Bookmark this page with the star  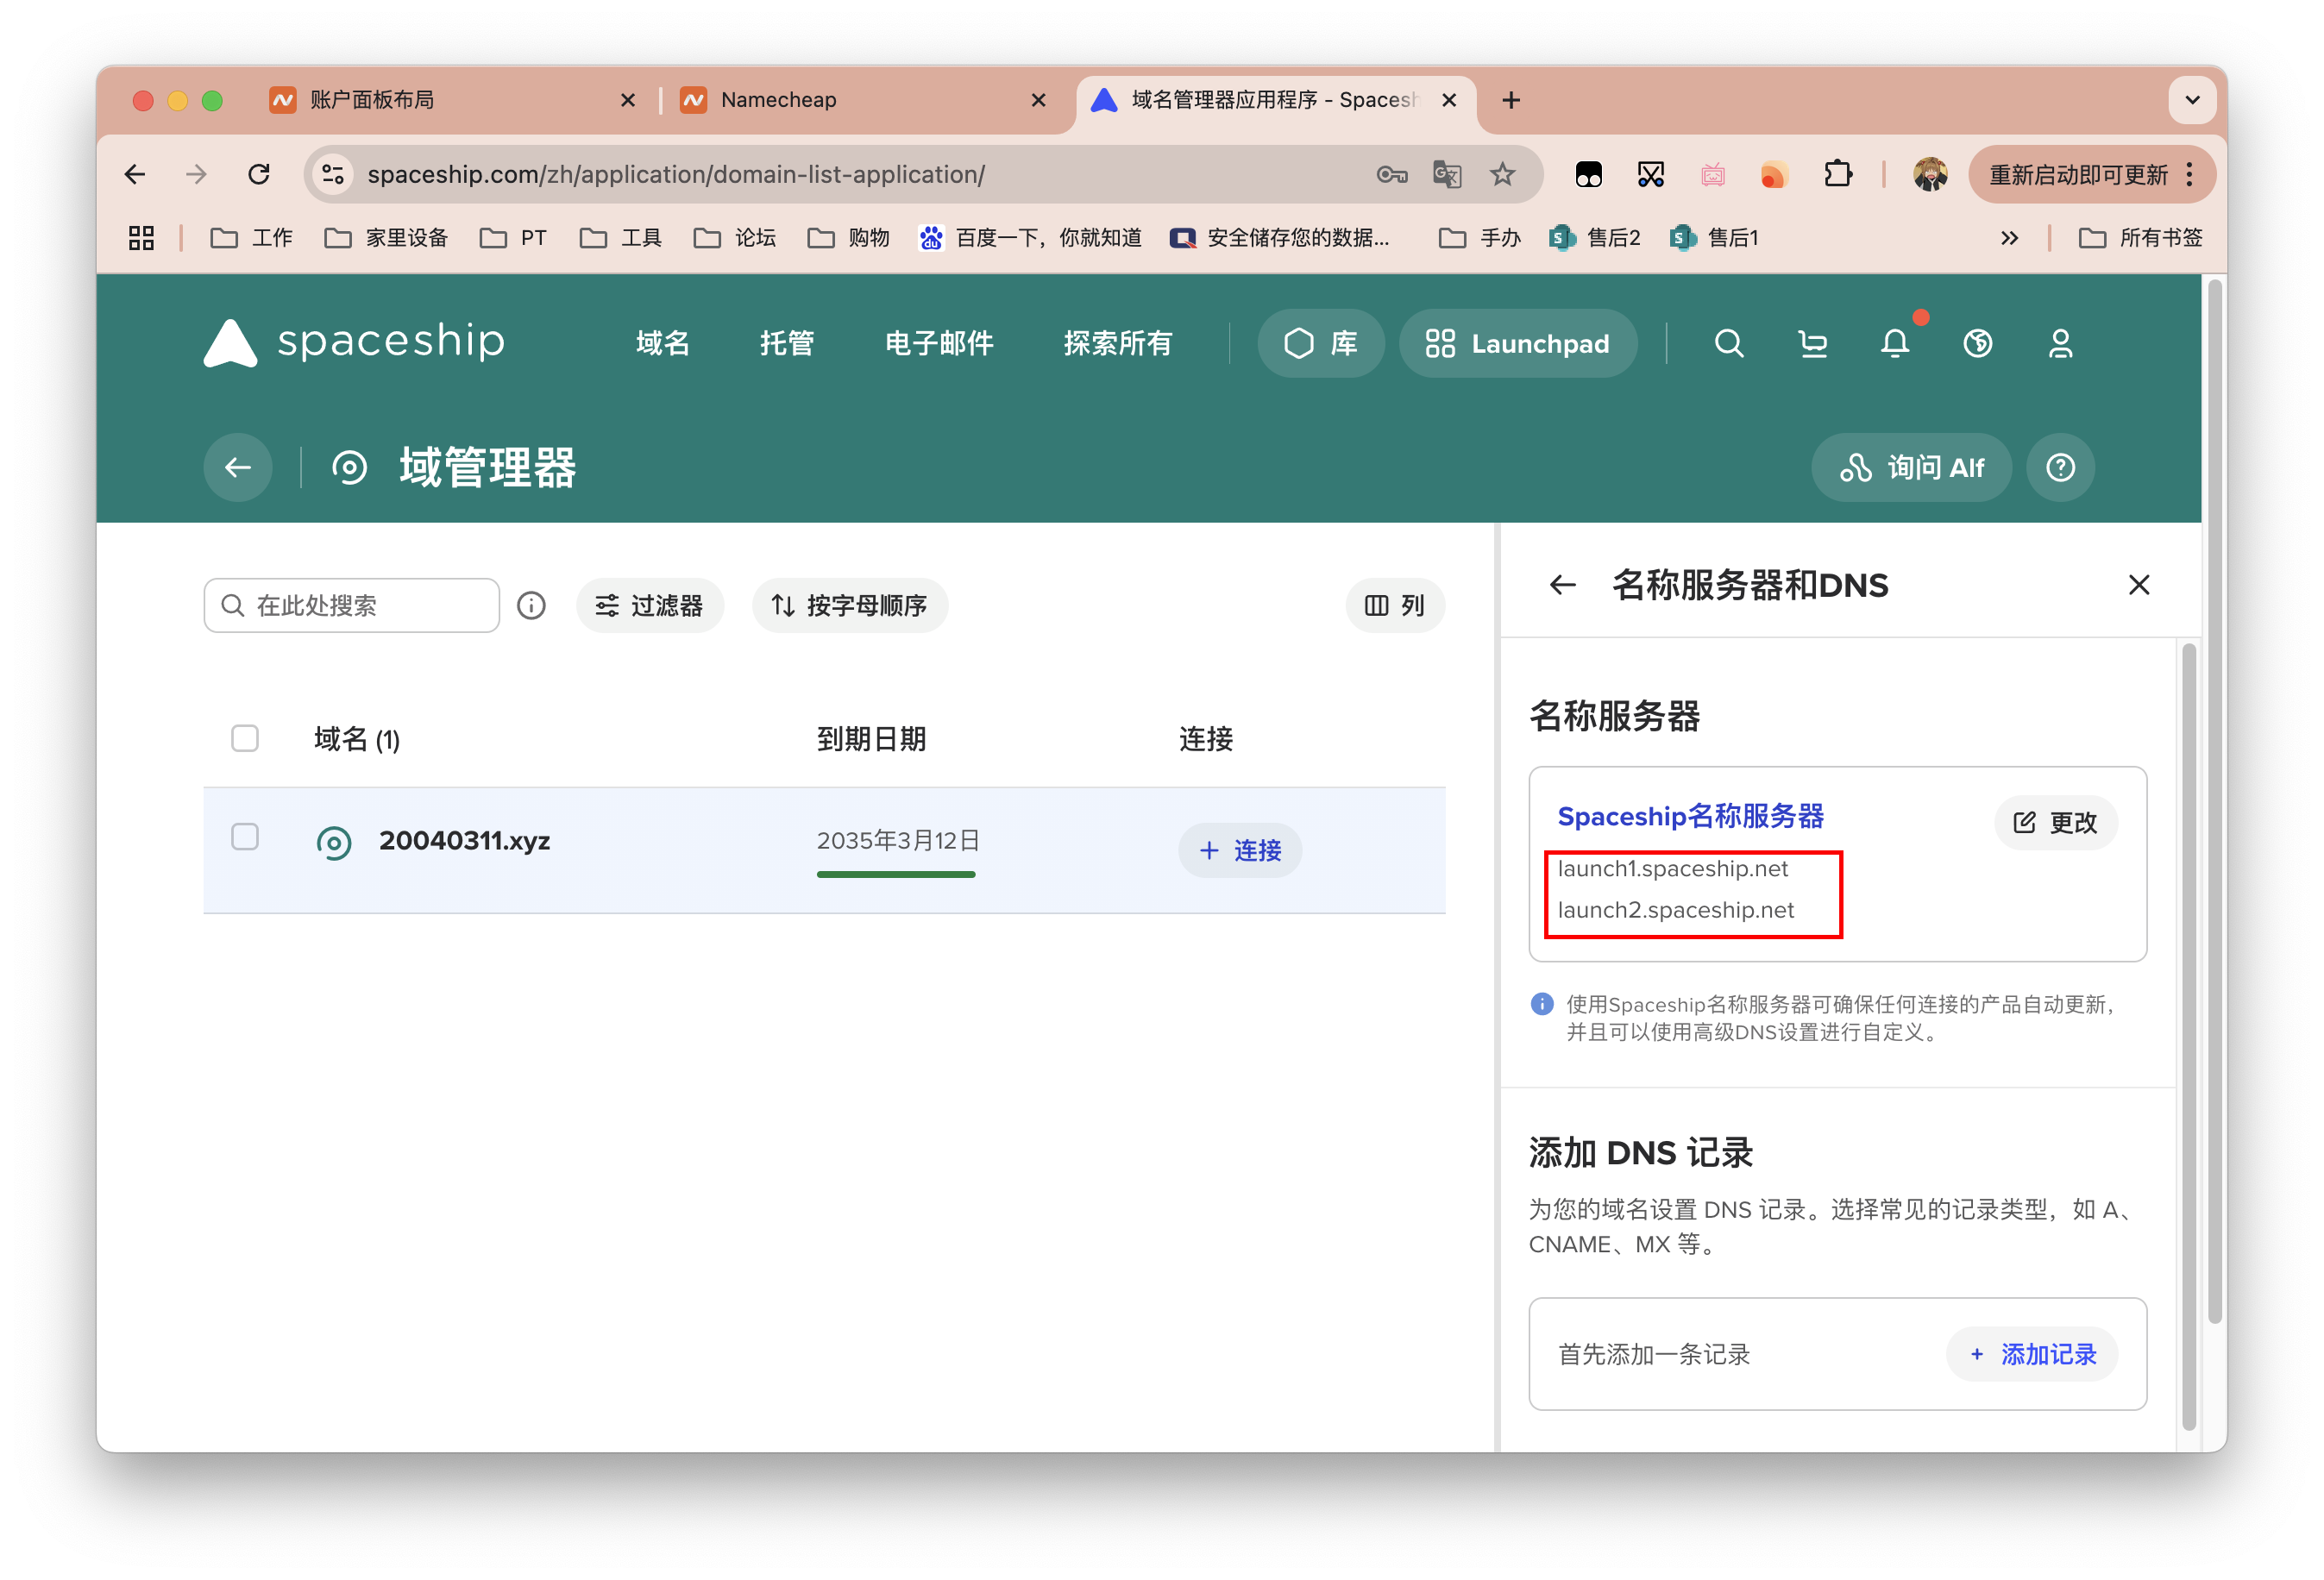tap(1502, 175)
